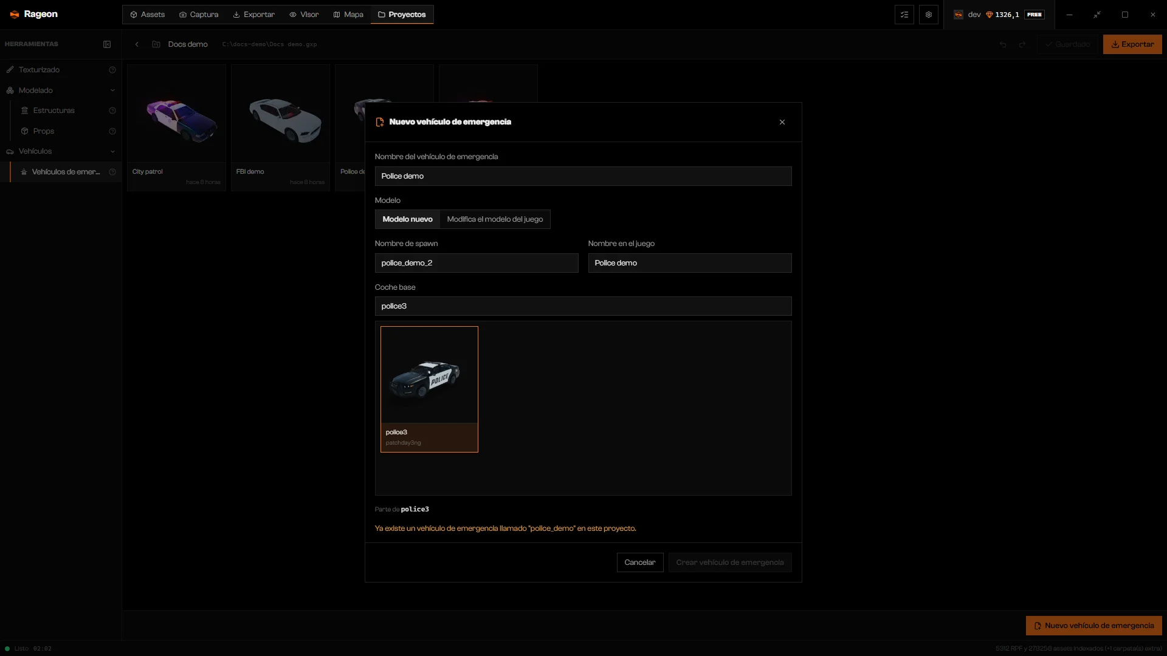Viewport: 1167px width, 656px height.
Task: Open the settings gear icon
Action: pyautogui.click(x=929, y=15)
